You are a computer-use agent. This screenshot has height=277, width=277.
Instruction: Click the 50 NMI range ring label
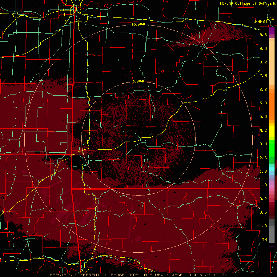coord(138,82)
